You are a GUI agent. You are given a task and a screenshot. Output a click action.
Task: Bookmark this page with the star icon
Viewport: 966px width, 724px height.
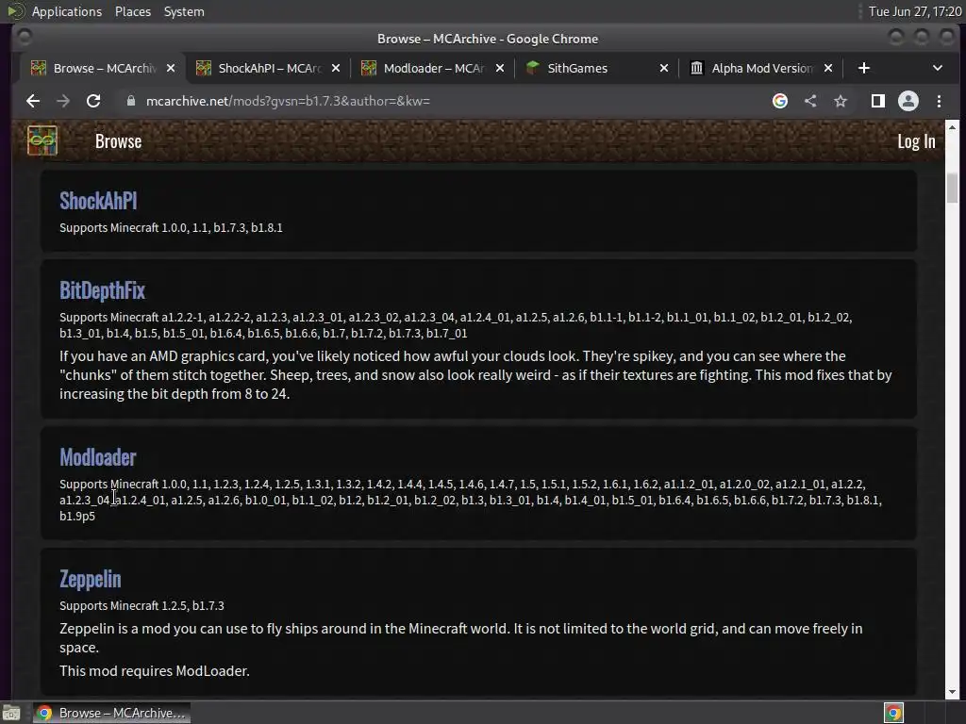(841, 101)
